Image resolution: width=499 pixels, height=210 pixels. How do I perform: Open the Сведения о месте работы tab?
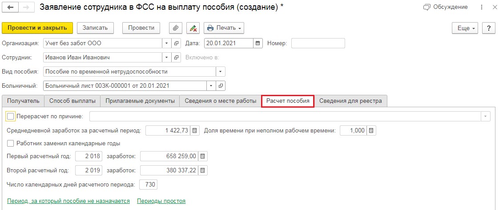coord(221,101)
